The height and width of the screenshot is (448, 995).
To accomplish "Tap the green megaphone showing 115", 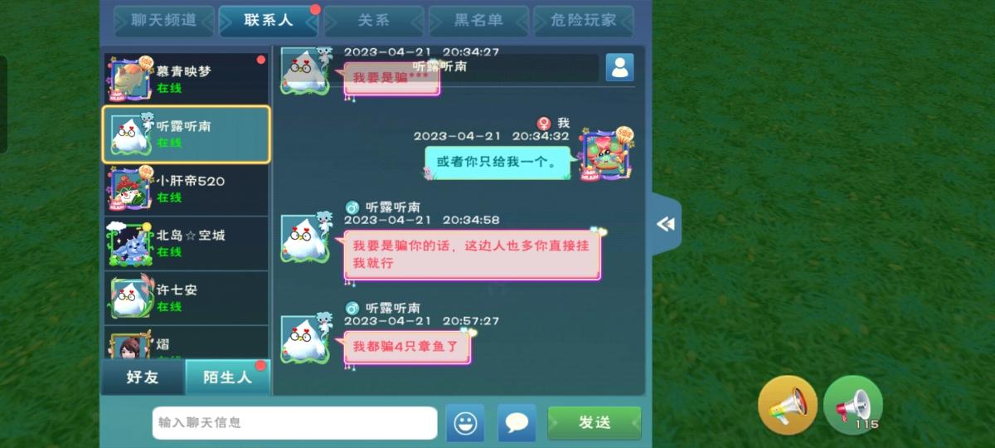I will tap(853, 405).
